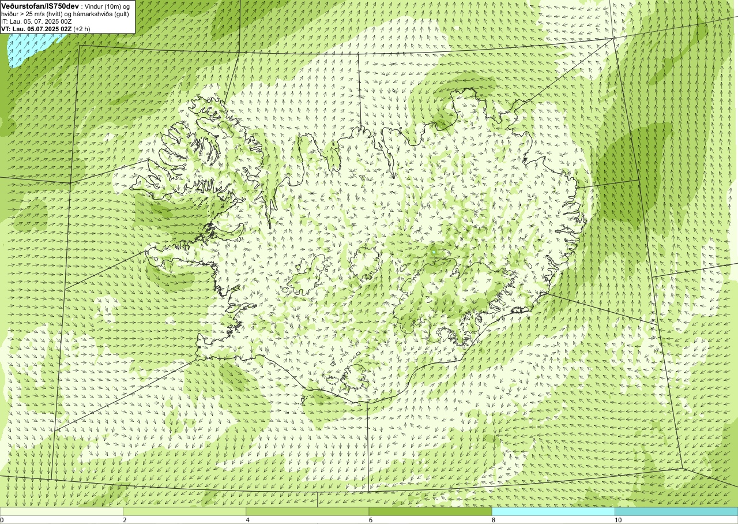Click the scale label "0"
The height and width of the screenshot is (524, 738).
2,520
